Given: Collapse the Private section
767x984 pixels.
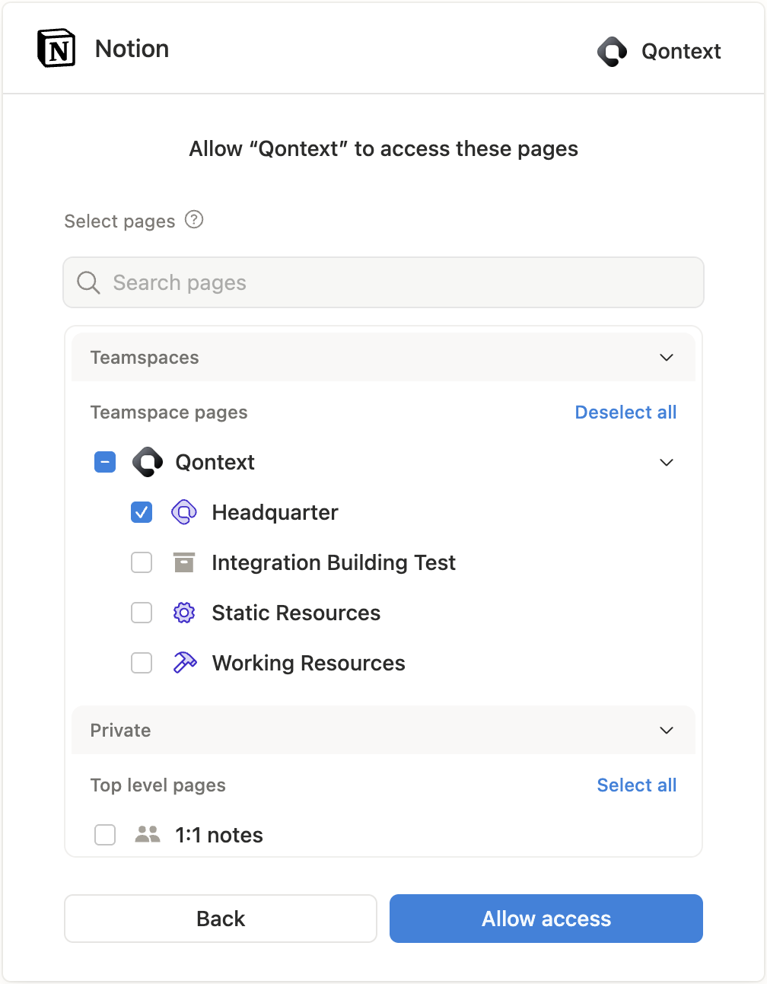Looking at the screenshot, I should tap(666, 730).
